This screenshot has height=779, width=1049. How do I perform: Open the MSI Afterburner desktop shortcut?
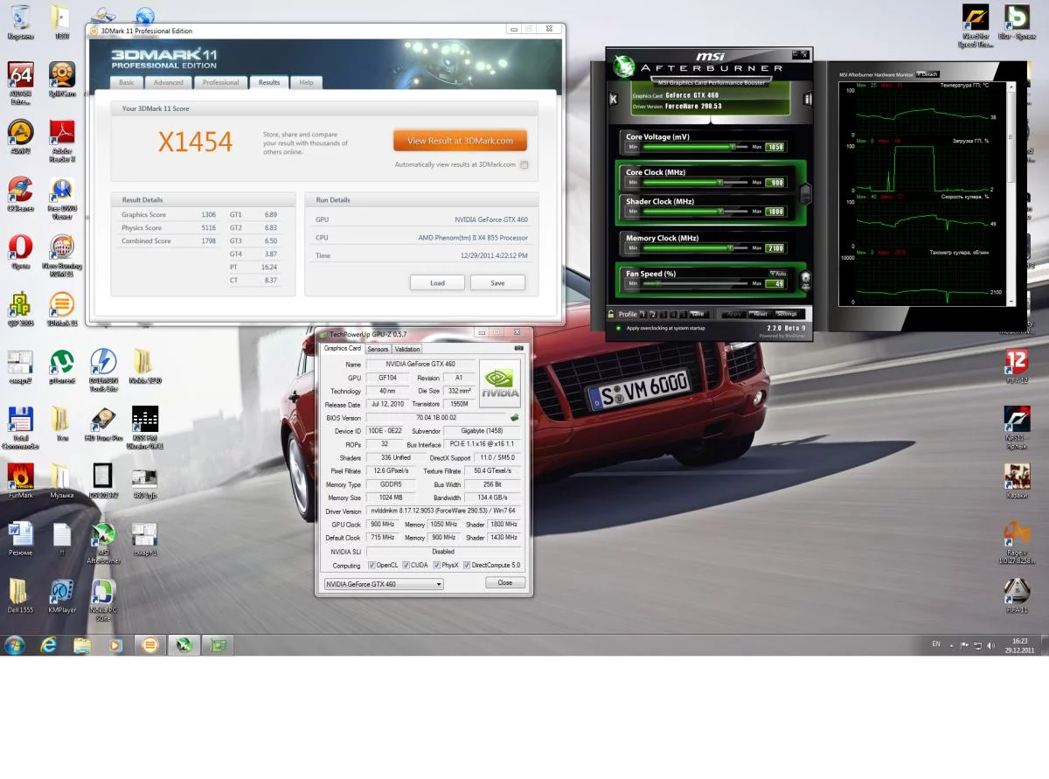[x=103, y=544]
